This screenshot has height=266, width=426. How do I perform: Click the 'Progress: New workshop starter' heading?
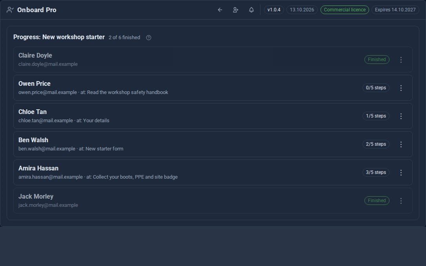pos(59,37)
